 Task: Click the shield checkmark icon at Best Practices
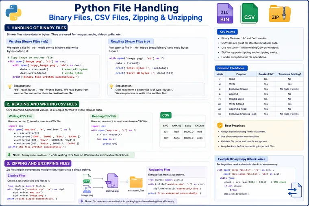[220, 126]
